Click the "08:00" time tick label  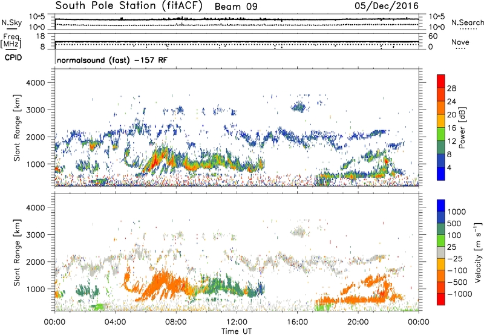click(x=176, y=322)
